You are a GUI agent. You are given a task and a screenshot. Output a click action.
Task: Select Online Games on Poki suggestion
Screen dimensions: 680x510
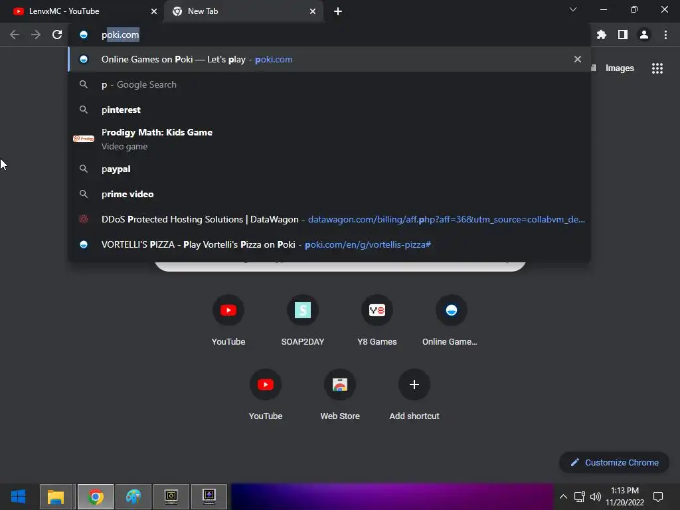pos(329,59)
